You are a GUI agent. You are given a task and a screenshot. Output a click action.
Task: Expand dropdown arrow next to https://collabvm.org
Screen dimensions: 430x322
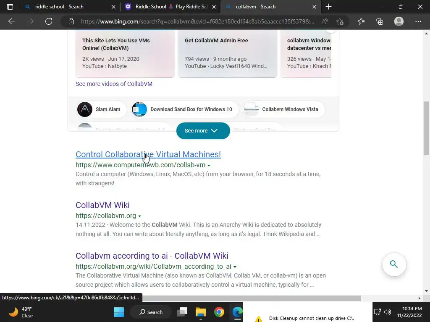click(x=139, y=216)
